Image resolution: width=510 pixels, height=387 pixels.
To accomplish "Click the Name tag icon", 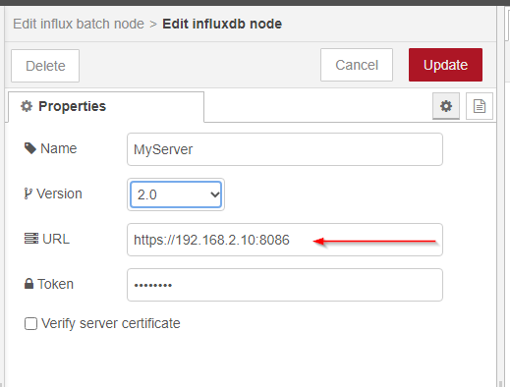I will (x=30, y=148).
